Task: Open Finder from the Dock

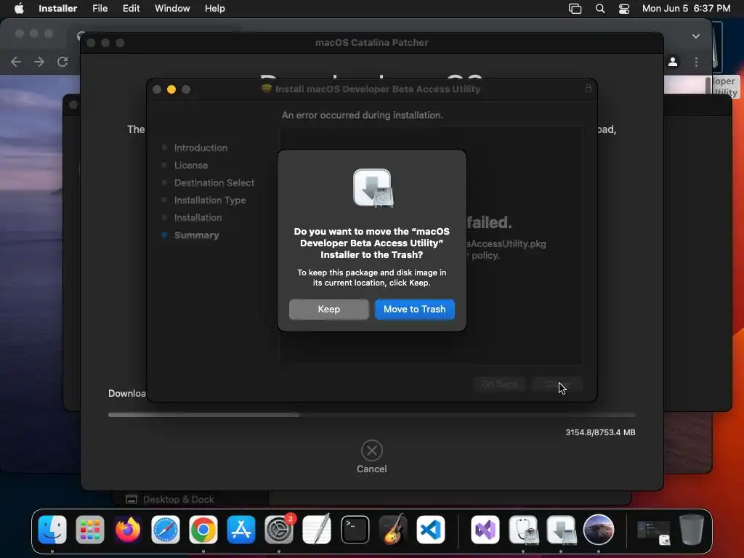Action: 52,530
